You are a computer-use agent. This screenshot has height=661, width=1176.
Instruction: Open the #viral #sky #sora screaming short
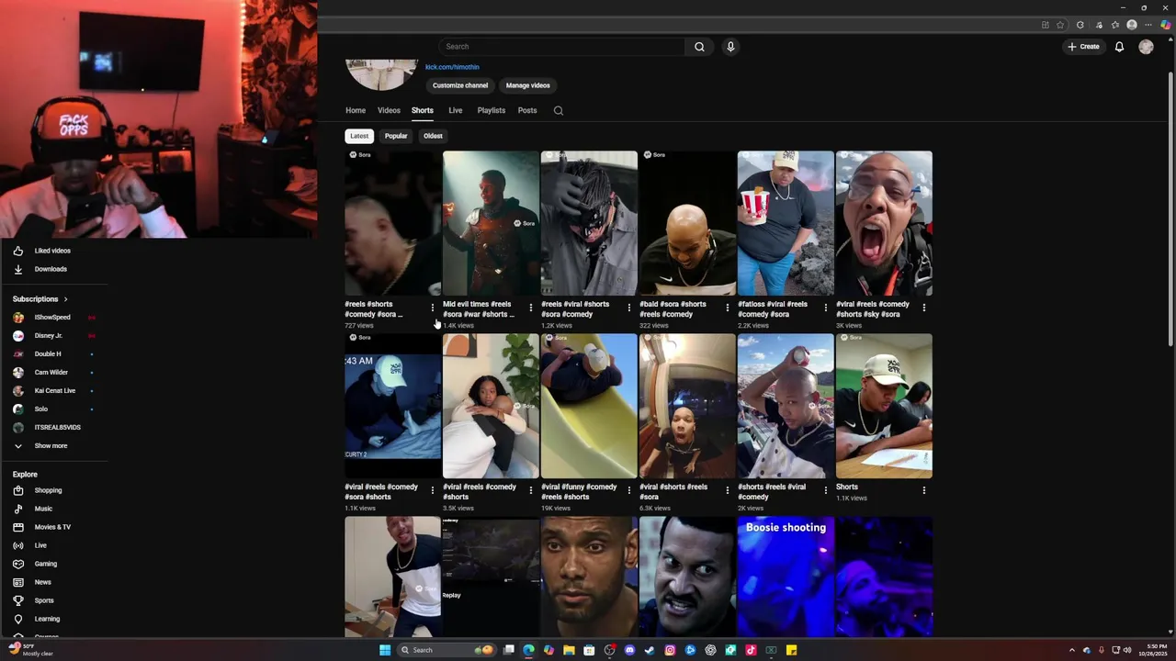point(884,223)
